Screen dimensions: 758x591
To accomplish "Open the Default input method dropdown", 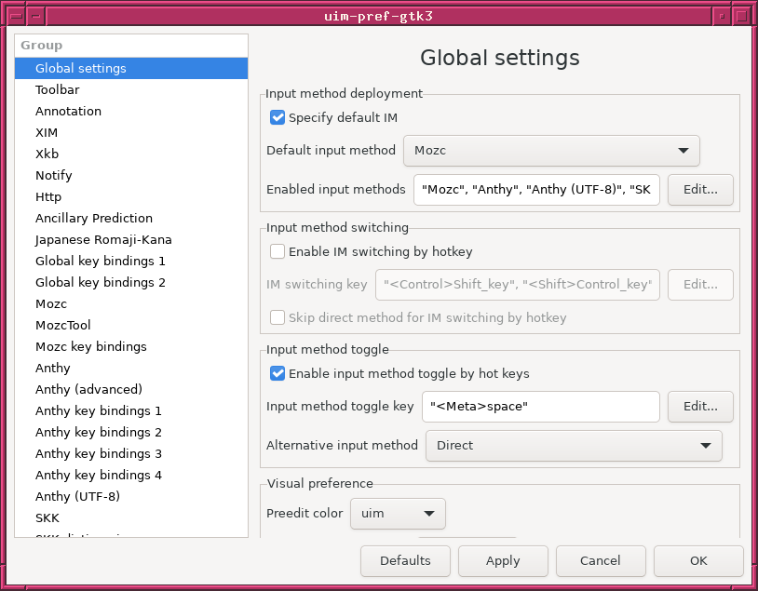I will point(551,150).
